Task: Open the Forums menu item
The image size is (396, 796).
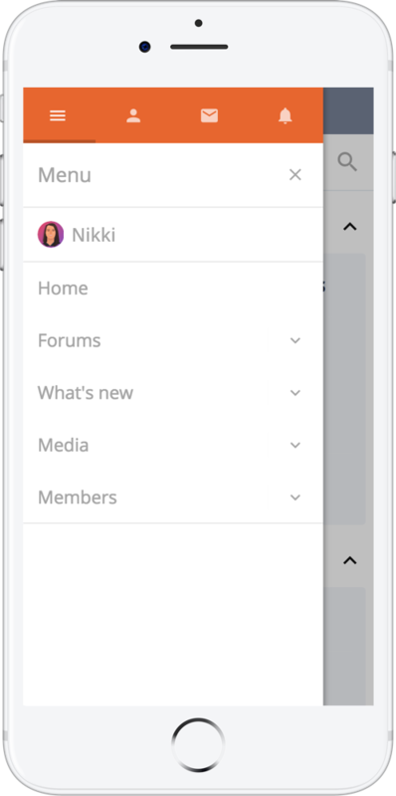Action: point(69,340)
